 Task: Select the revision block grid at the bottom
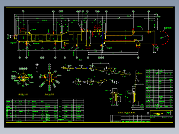pyautogui.click(x=130, y=119)
